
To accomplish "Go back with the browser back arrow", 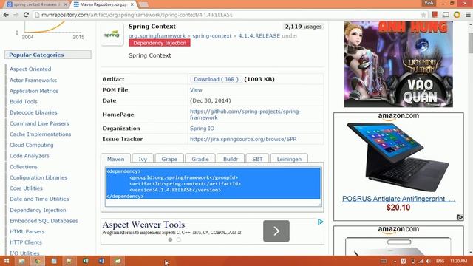I will tap(6, 15).
